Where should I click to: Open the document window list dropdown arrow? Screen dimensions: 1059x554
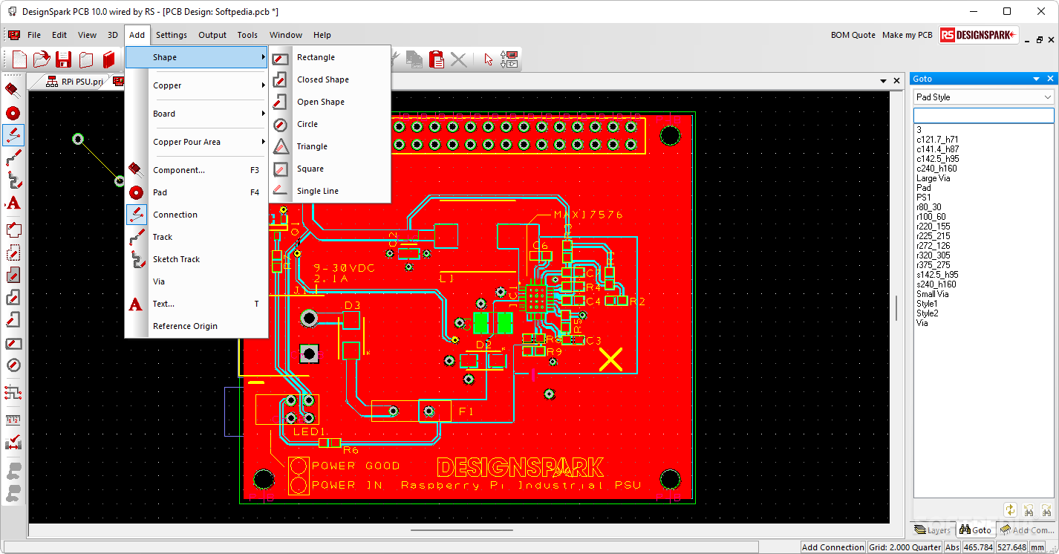click(884, 81)
